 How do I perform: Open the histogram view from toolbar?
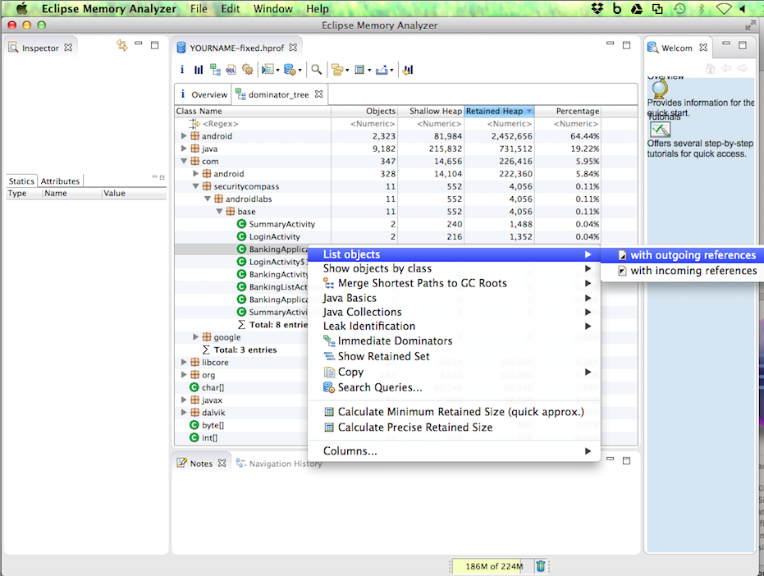[199, 70]
